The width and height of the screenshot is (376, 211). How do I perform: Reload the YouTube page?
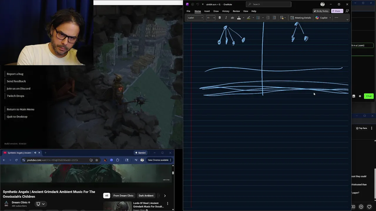(x=16, y=160)
